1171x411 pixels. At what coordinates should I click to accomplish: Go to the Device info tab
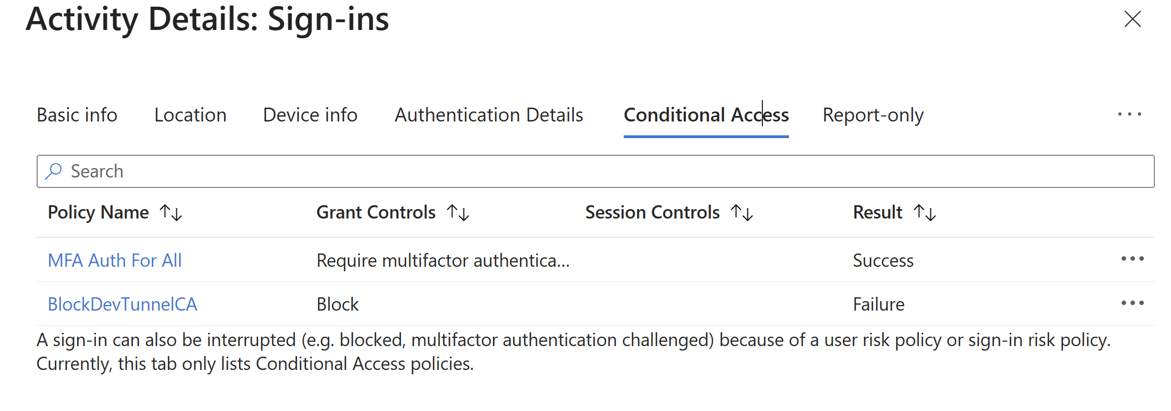coord(310,115)
